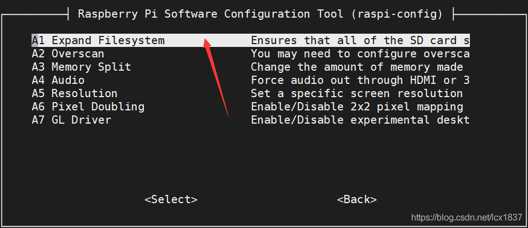Select the A7 GL Driver option
528x228 pixels.
click(x=71, y=120)
